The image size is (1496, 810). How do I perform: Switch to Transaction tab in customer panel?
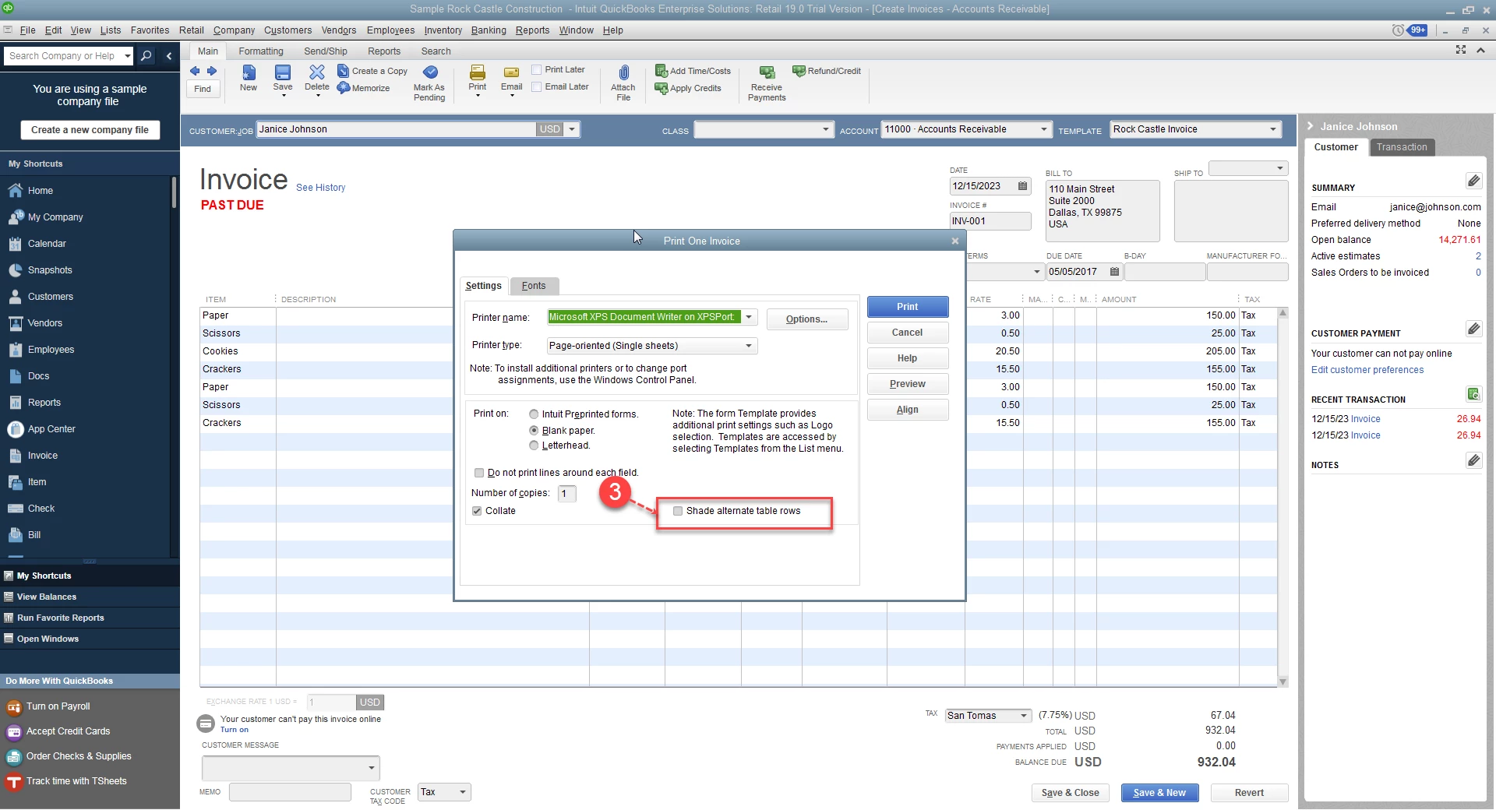click(x=1402, y=147)
